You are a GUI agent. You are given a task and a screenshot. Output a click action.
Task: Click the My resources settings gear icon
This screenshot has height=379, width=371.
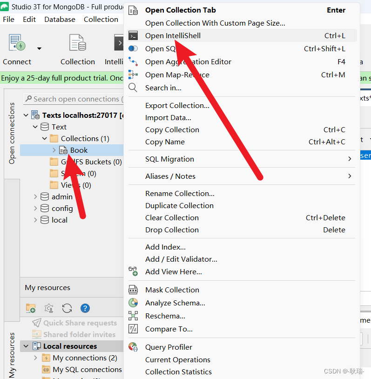(x=49, y=308)
